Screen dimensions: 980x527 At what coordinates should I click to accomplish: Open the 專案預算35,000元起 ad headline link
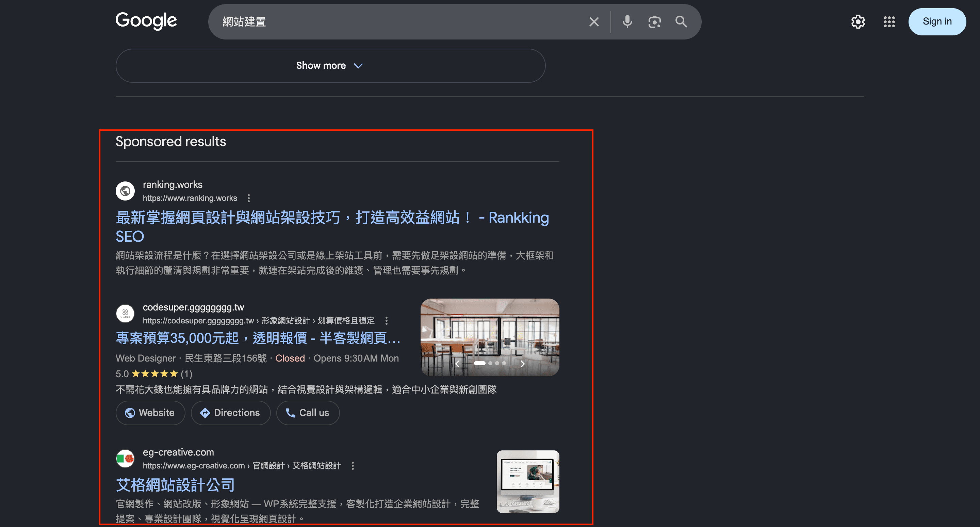pos(258,338)
